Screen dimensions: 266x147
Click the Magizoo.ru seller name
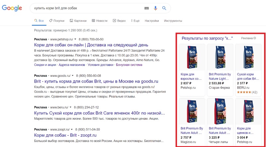click(x=188, y=142)
